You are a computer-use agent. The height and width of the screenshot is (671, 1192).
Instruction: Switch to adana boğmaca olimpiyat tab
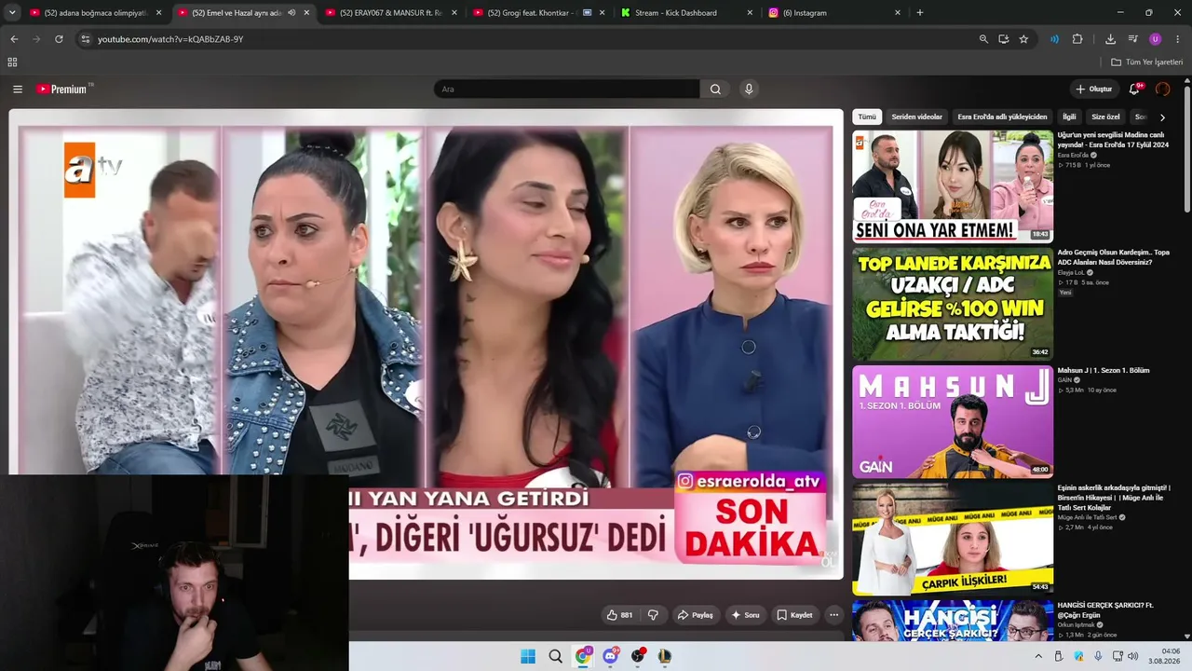[96, 13]
